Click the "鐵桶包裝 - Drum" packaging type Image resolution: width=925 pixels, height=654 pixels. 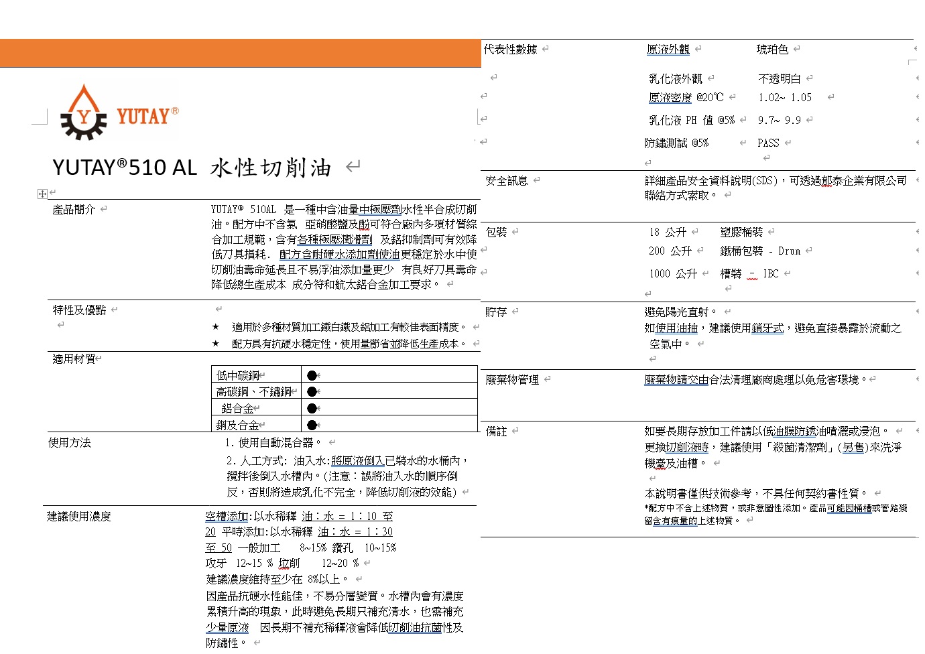click(x=761, y=251)
